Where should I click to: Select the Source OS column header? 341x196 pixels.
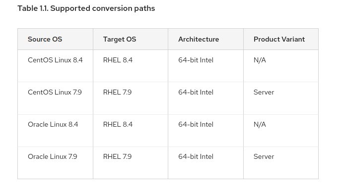click(x=45, y=39)
